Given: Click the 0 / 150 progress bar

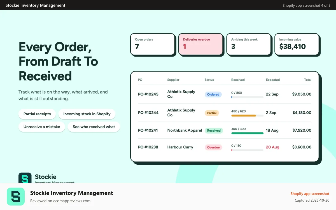Looking at the screenshot, I should point(247,150).
